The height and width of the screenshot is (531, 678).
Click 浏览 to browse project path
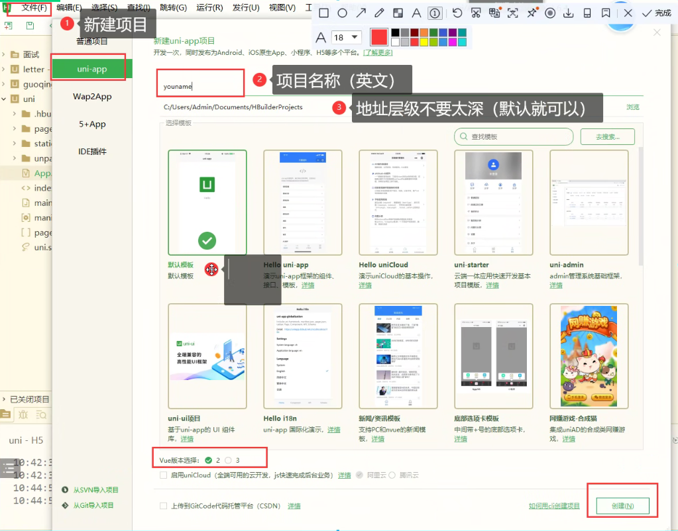[632, 107]
